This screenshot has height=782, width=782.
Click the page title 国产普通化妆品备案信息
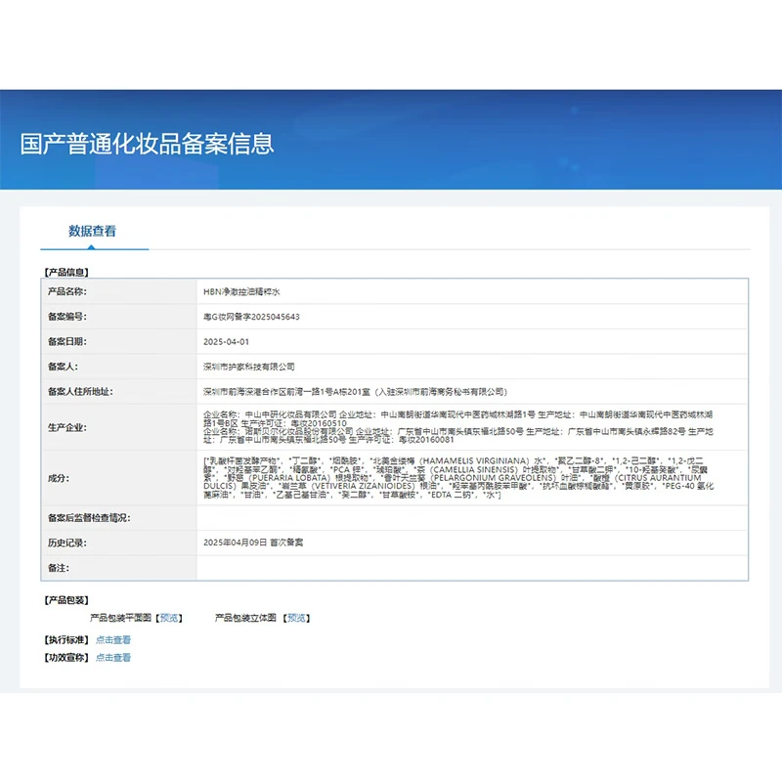click(148, 144)
